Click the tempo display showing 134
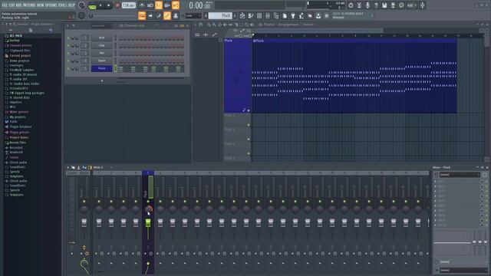 (128, 5)
